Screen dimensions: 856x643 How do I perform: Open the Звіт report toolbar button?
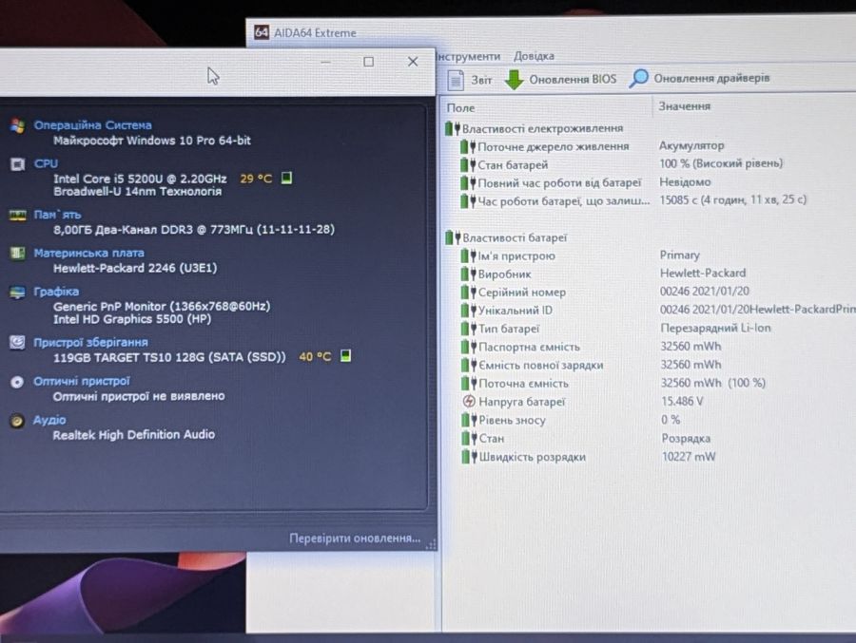470,80
